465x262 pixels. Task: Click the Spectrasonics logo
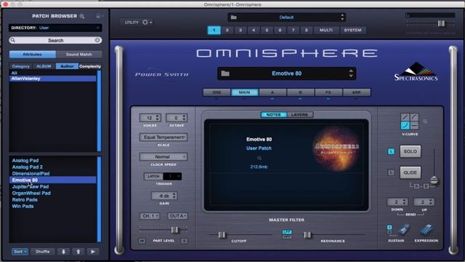point(416,71)
